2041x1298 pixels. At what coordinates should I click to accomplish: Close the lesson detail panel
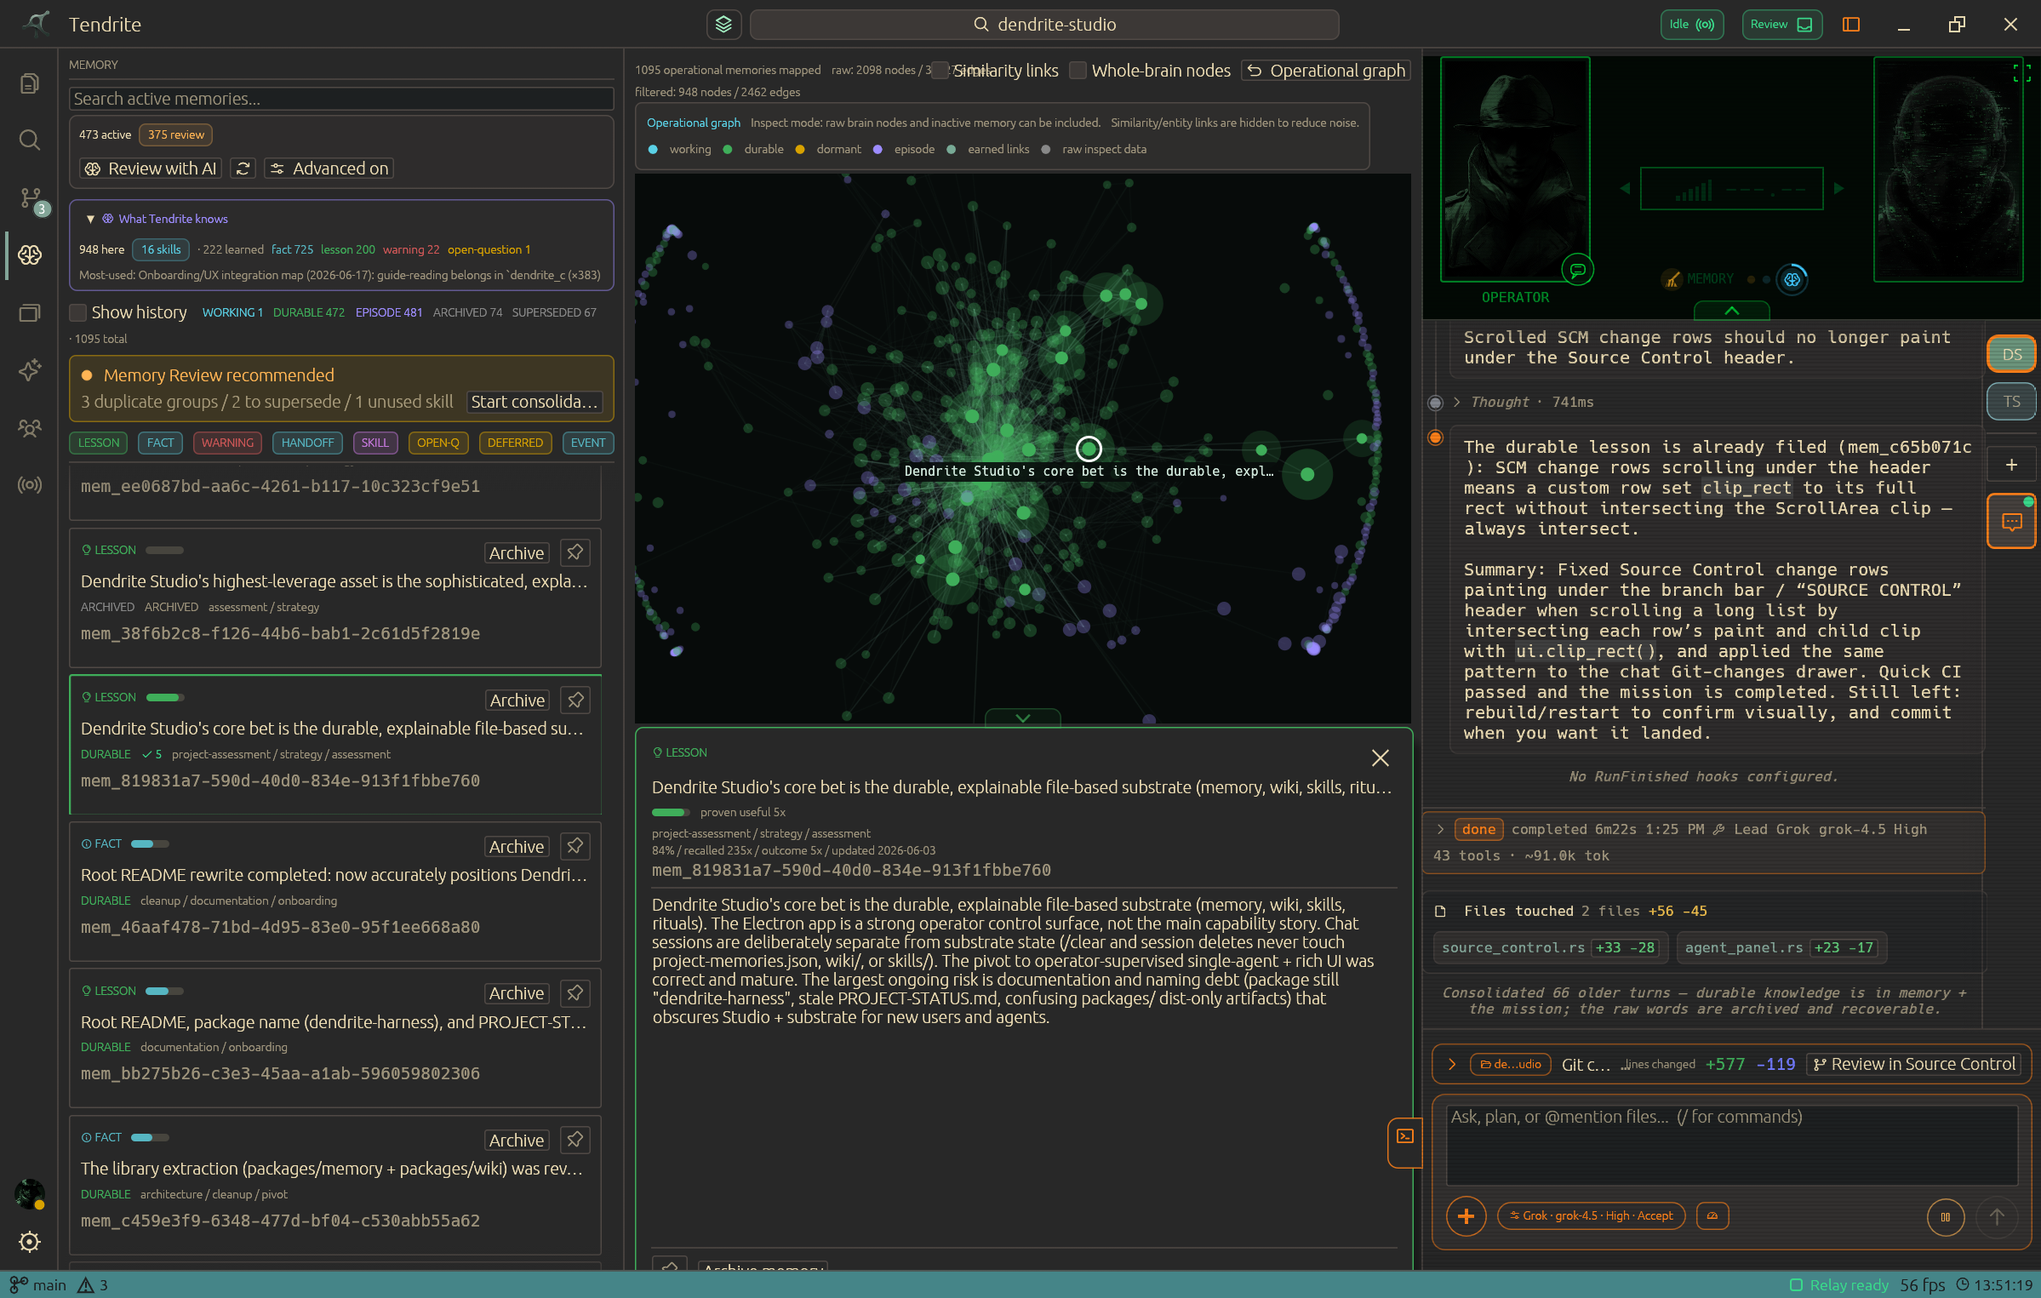(x=1381, y=758)
